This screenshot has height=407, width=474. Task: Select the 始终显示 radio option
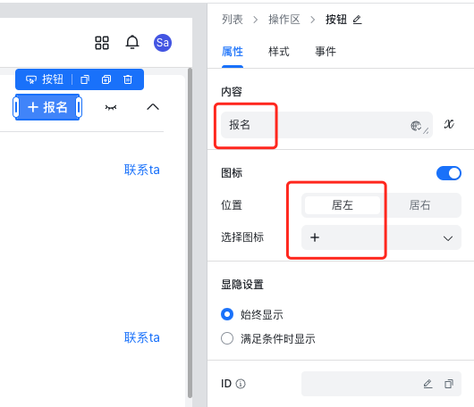click(227, 314)
